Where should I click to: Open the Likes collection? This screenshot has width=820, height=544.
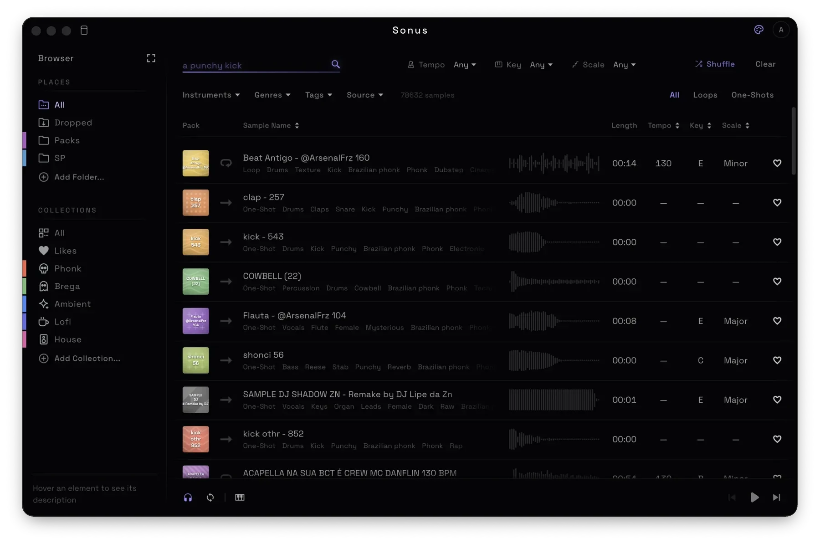pyautogui.click(x=57, y=251)
